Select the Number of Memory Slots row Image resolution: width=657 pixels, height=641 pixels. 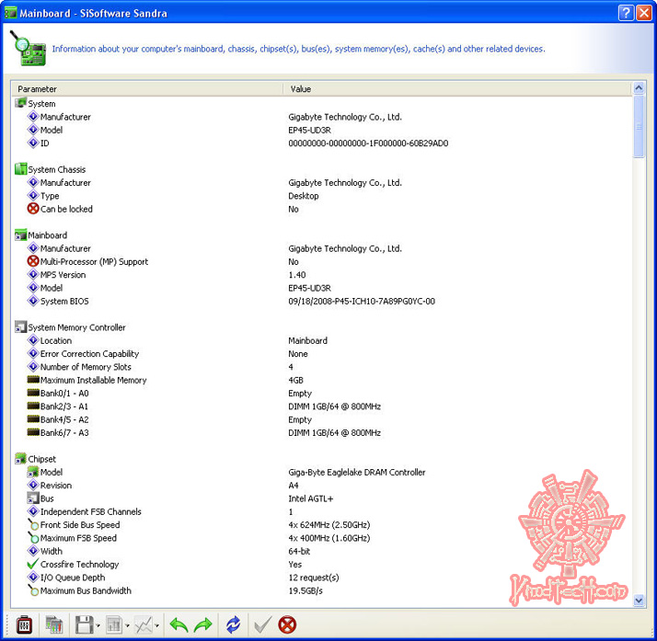click(322, 367)
